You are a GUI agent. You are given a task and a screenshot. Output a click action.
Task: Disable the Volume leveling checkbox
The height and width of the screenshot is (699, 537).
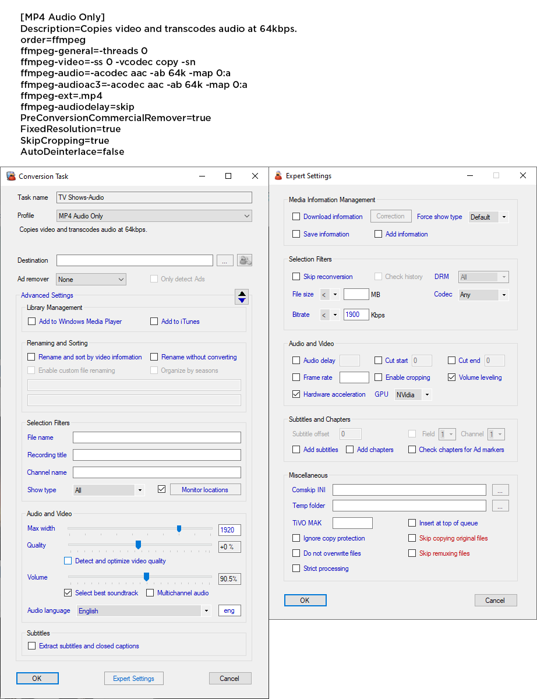coord(452,377)
